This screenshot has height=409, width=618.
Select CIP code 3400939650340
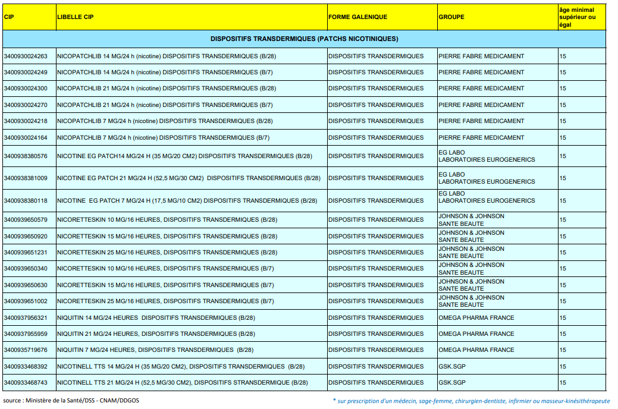click(26, 269)
